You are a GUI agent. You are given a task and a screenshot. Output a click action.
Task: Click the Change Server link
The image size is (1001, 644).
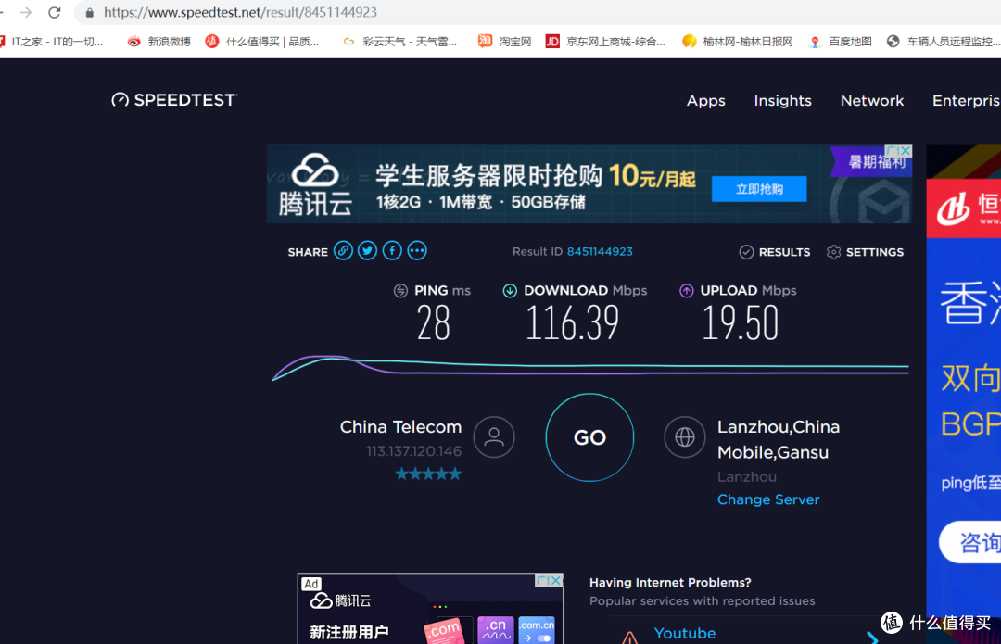point(768,499)
